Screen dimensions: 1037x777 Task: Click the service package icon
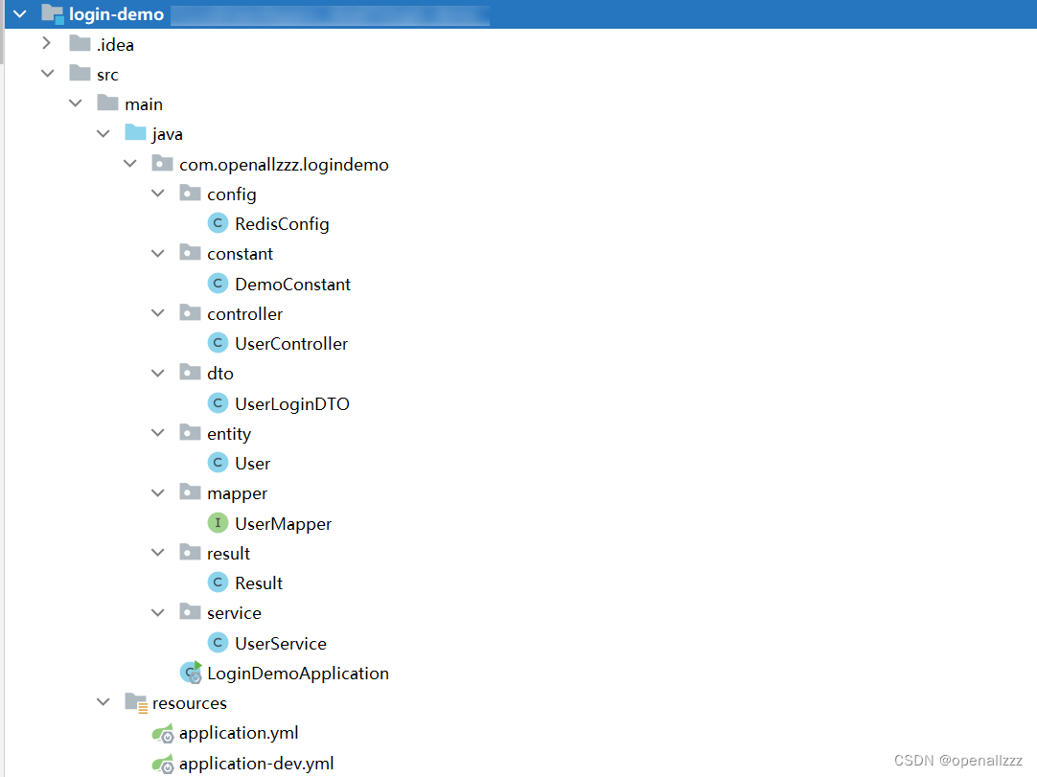point(191,611)
